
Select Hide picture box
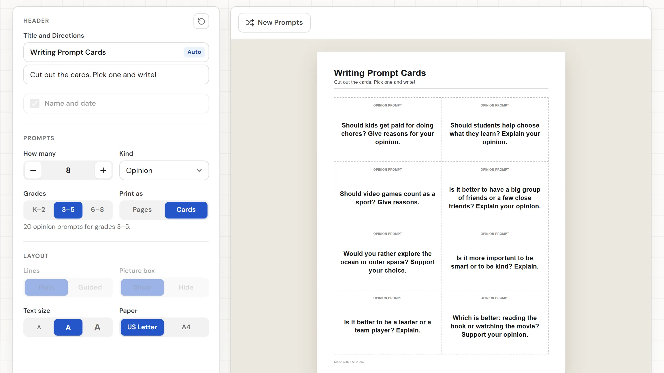click(x=186, y=287)
